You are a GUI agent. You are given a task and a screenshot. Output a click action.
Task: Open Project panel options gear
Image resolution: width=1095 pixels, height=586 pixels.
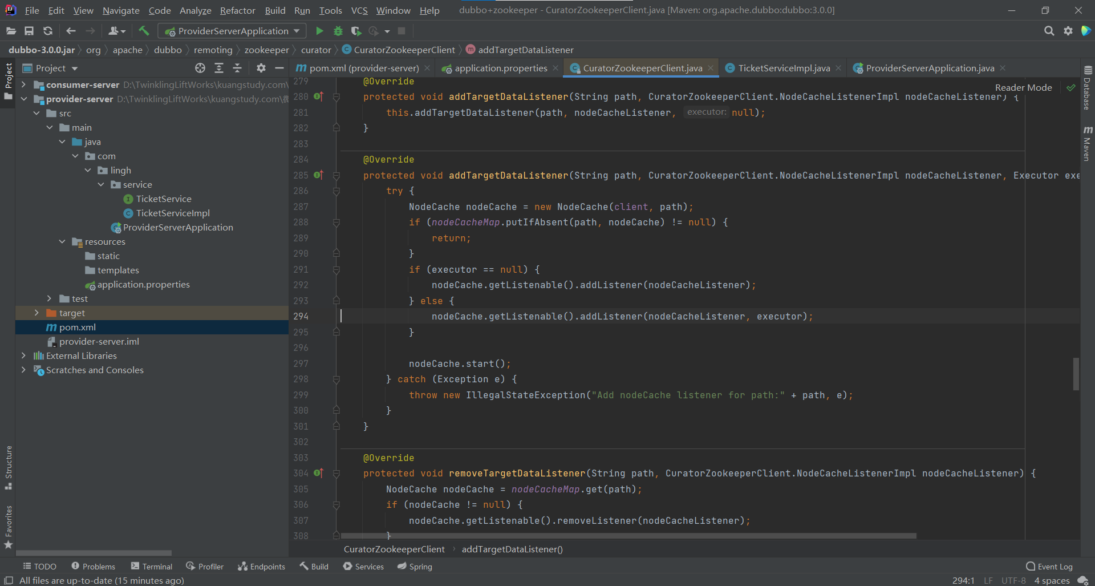pyautogui.click(x=261, y=68)
